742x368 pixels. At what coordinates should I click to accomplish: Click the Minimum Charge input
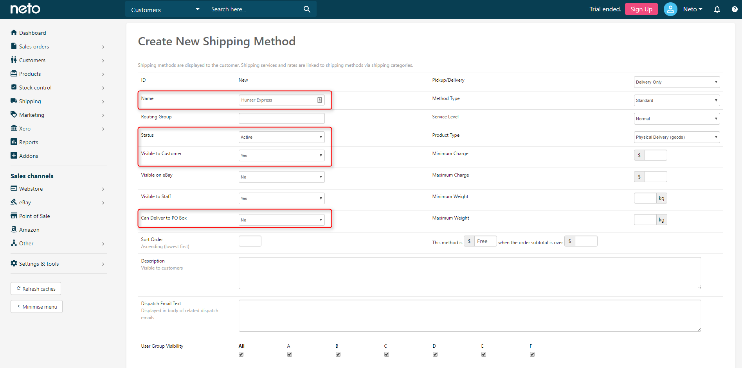(656, 155)
